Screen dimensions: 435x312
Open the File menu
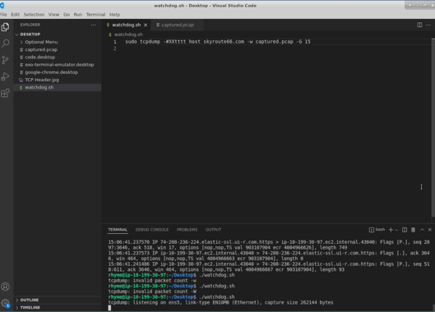3,15
